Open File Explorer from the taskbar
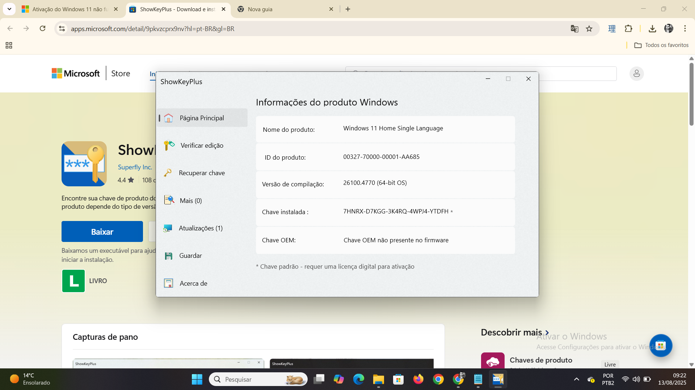The height and width of the screenshot is (390, 695). point(378,379)
